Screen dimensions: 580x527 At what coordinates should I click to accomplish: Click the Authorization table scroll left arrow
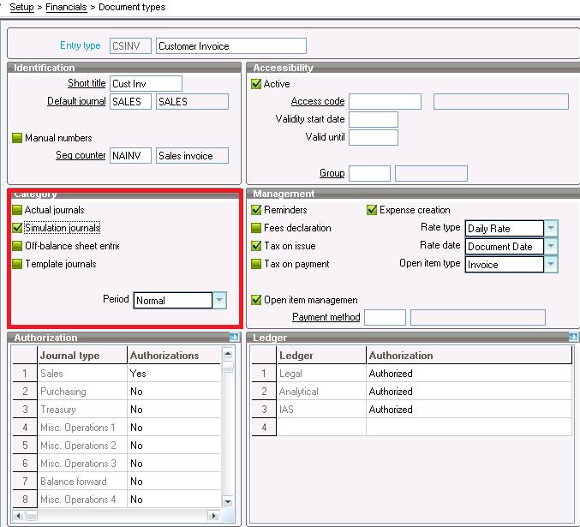click(x=18, y=516)
